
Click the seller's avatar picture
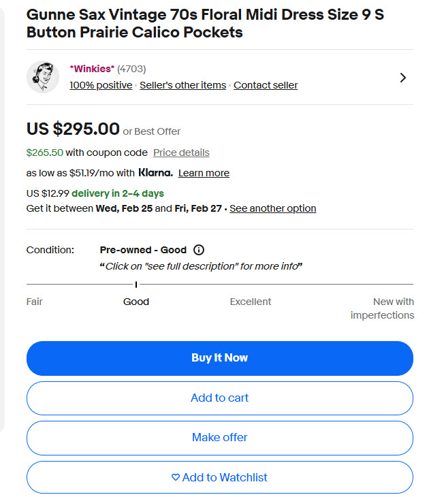tap(43, 77)
